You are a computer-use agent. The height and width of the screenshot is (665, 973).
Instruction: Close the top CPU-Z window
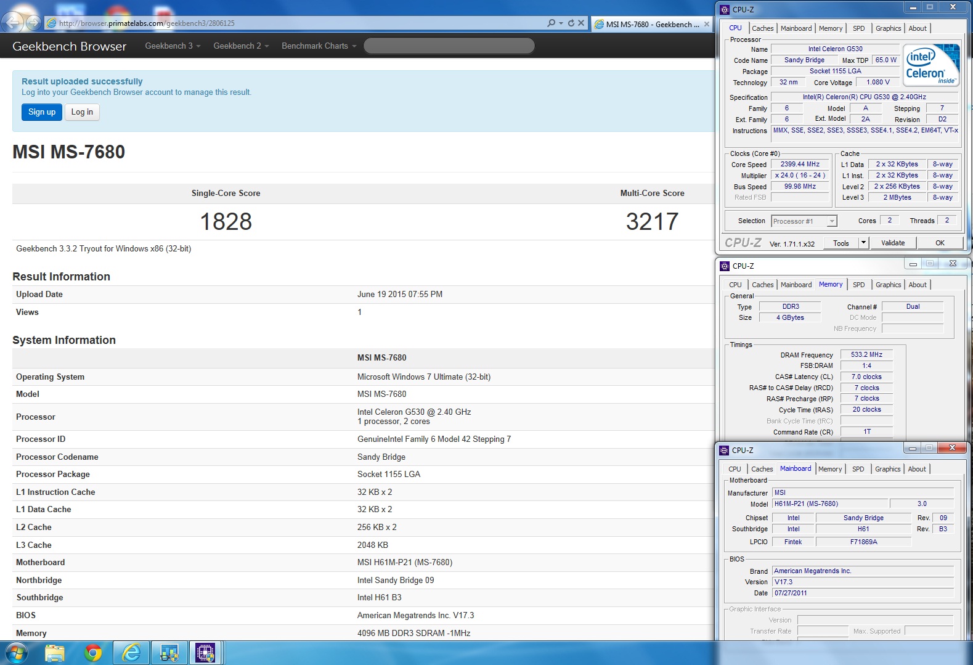click(953, 7)
